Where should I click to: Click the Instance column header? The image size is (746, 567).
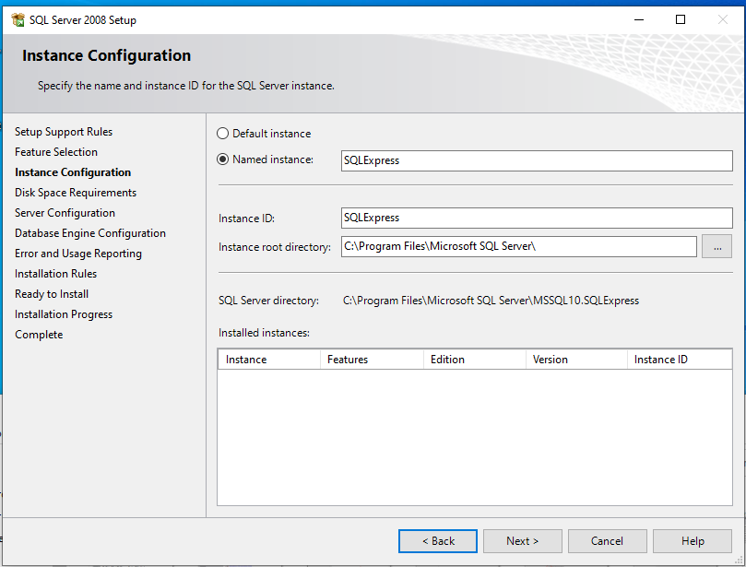[269, 360]
